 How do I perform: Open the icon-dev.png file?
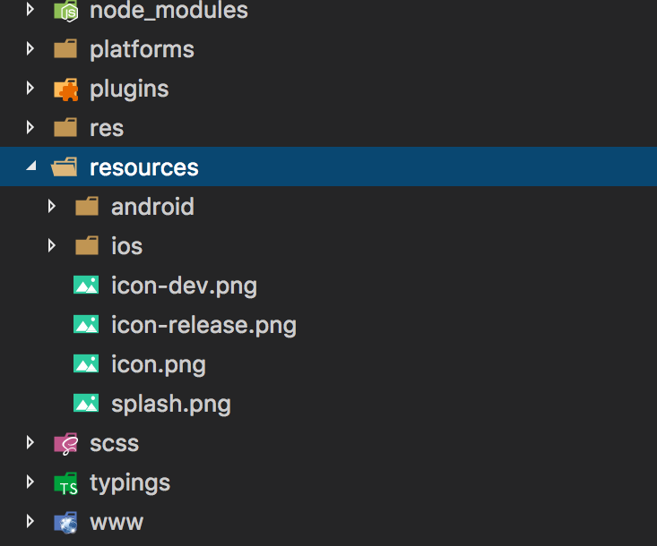[184, 286]
